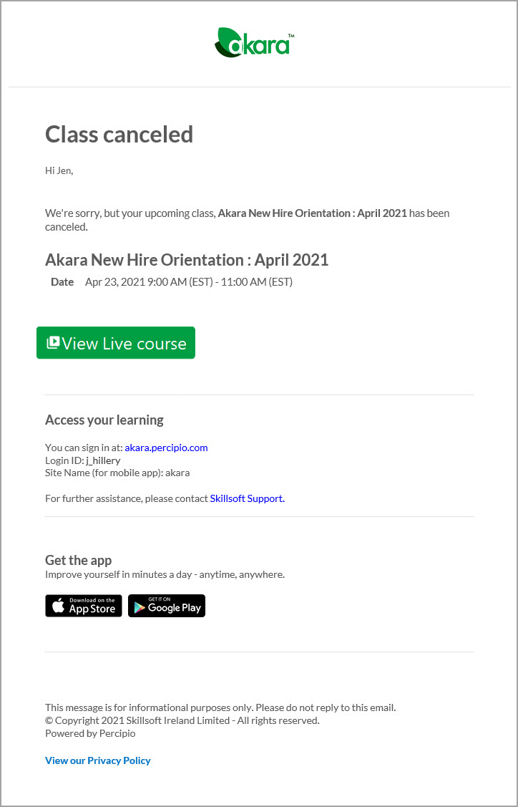The image size is (518, 807).
Task: Click the Apr 23, 2021 date and time text
Action: (x=189, y=282)
